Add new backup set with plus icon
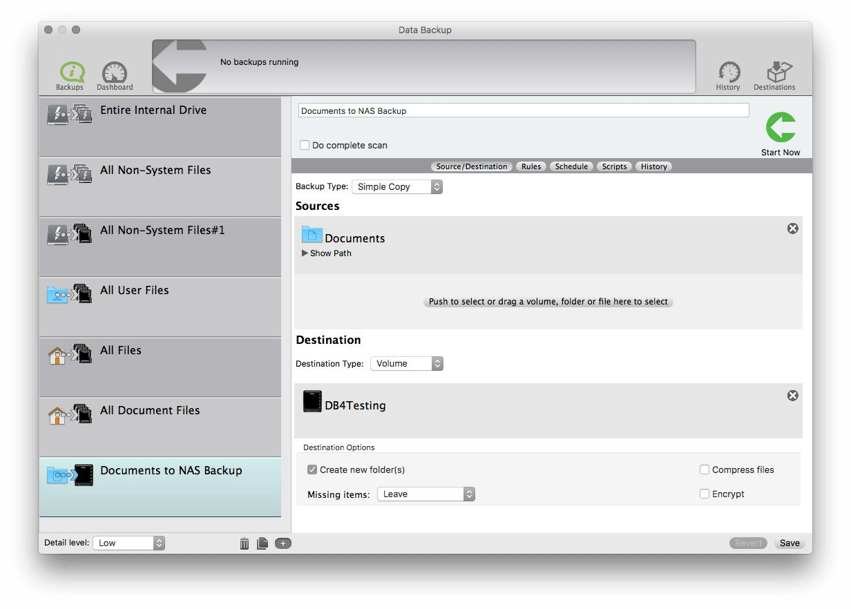Image resolution: width=851 pixels, height=609 pixels. pyautogui.click(x=282, y=543)
